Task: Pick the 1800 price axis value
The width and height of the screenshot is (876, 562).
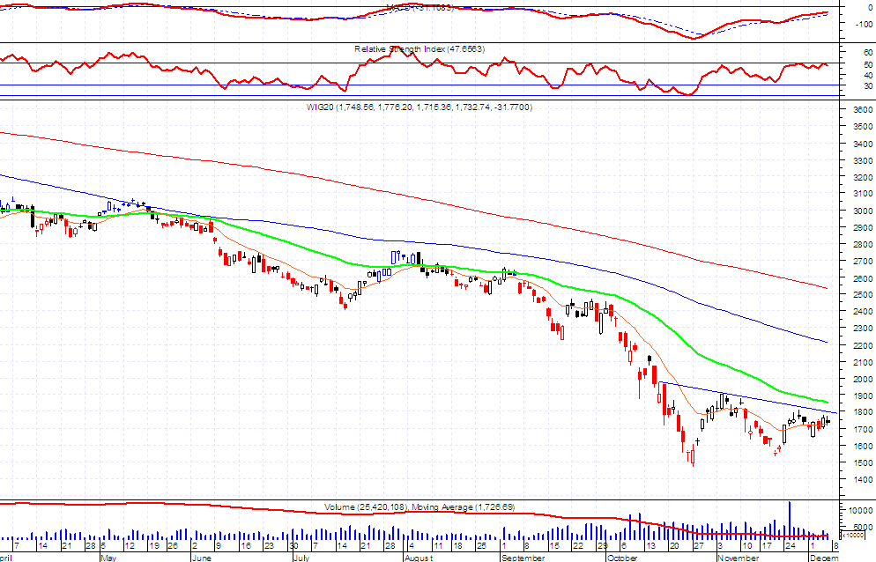Action: [x=863, y=412]
